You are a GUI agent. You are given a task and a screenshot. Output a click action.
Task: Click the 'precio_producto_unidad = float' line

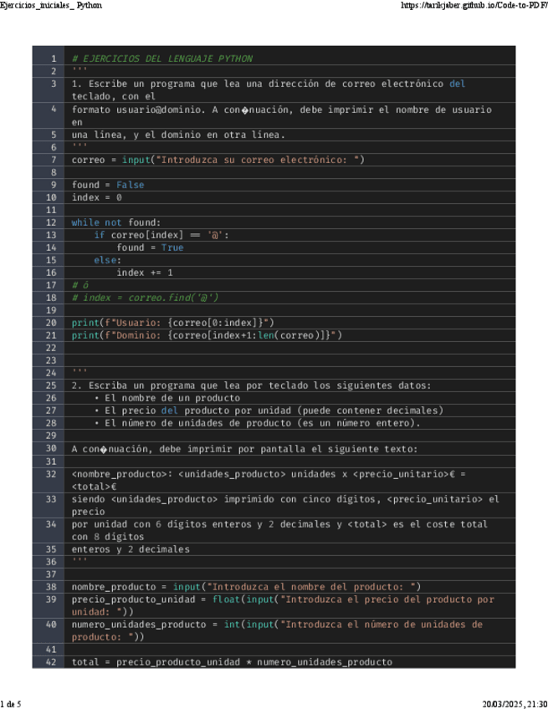(x=283, y=599)
